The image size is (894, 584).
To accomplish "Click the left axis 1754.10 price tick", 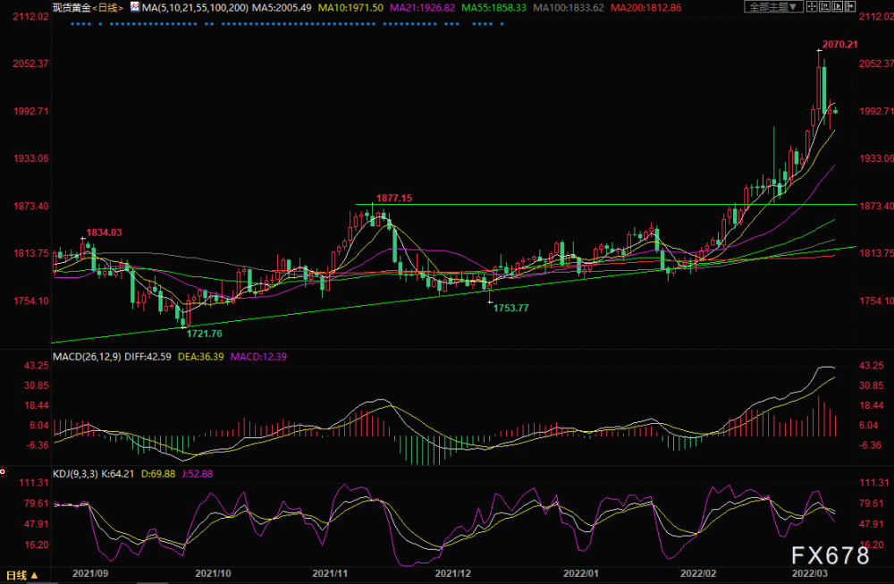I will coord(30,300).
